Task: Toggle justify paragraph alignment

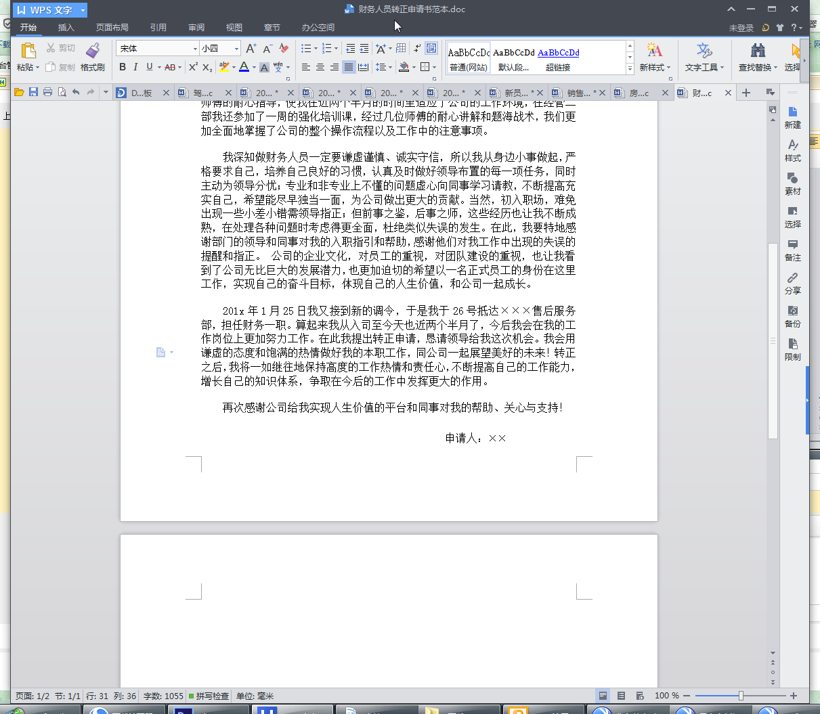Action: pyautogui.click(x=348, y=67)
